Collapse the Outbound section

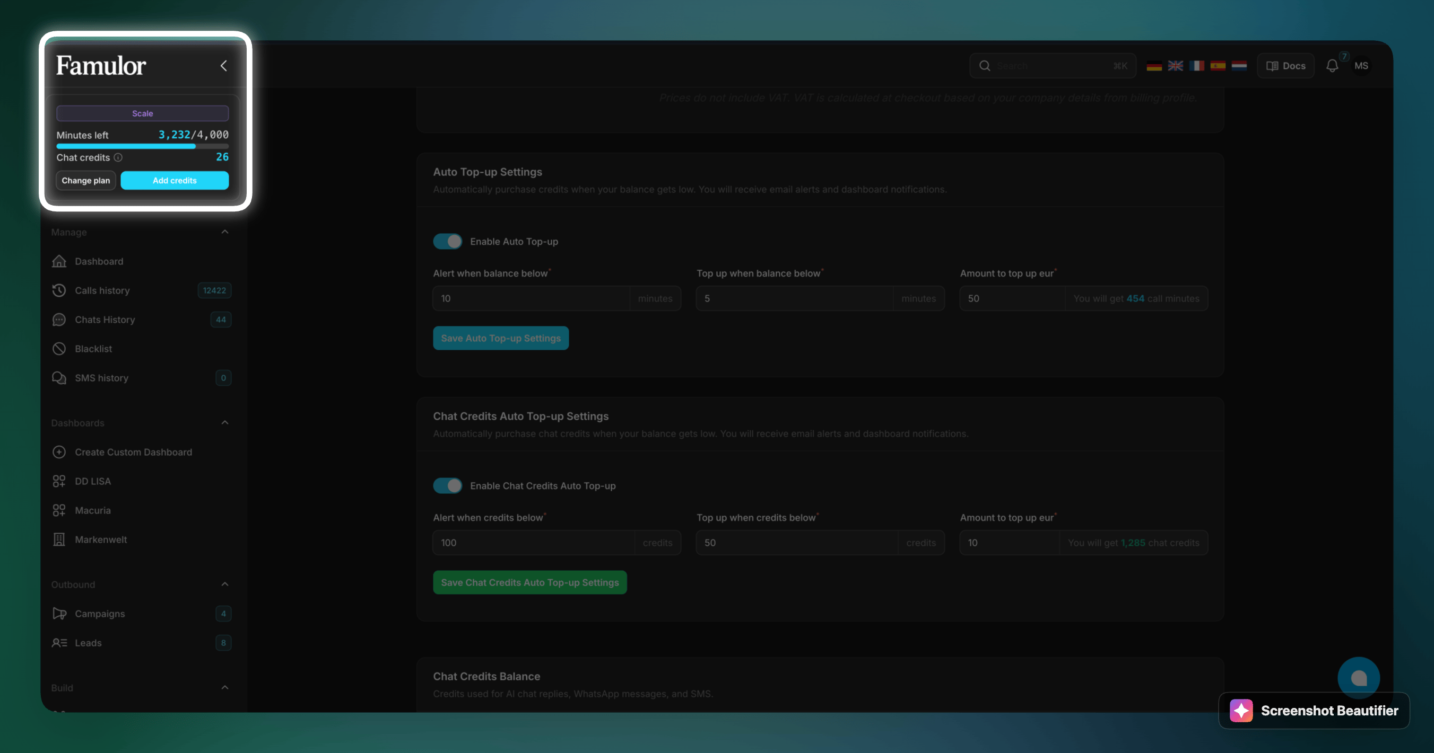click(225, 584)
